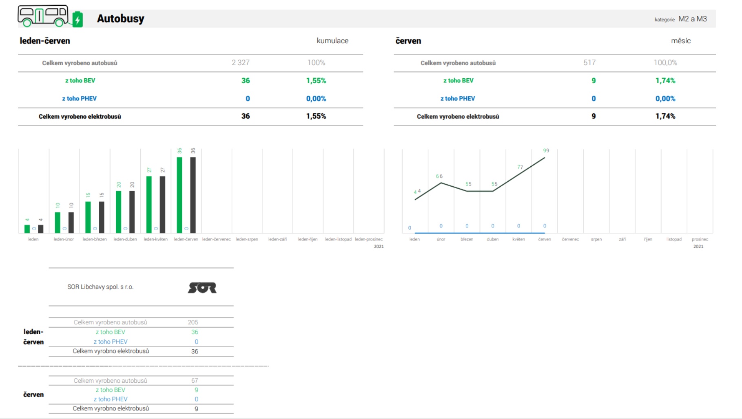The image size is (742, 419).
Task: Click the 'měsíc' column label
Action: [680, 41]
